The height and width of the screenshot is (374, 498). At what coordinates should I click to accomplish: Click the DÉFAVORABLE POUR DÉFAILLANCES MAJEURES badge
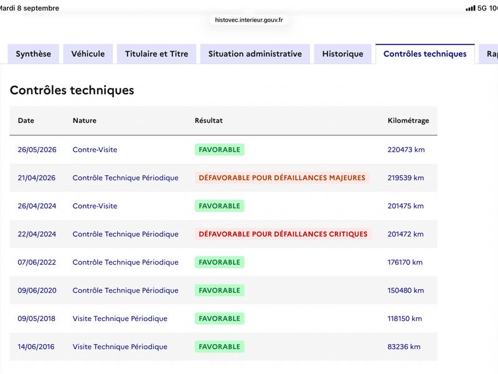[x=282, y=178]
